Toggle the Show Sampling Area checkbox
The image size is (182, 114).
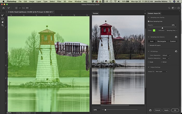[x=148, y=21]
